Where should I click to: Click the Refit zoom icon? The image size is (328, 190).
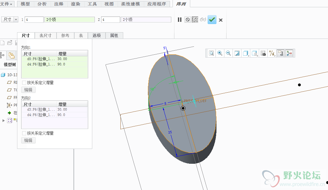[211, 53]
